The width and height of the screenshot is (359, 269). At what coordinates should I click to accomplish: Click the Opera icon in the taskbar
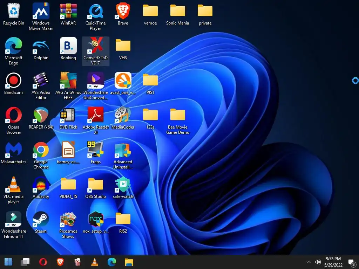[43, 262]
